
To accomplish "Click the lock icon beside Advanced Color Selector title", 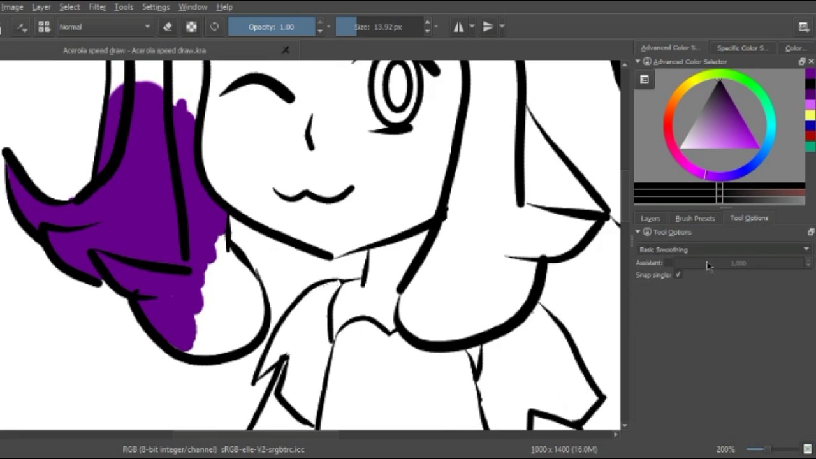I will pyautogui.click(x=647, y=62).
